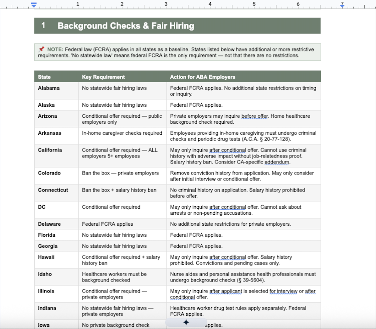
Task: Click DC's 'Conditional offer required' cell
Action: [x=123, y=210]
